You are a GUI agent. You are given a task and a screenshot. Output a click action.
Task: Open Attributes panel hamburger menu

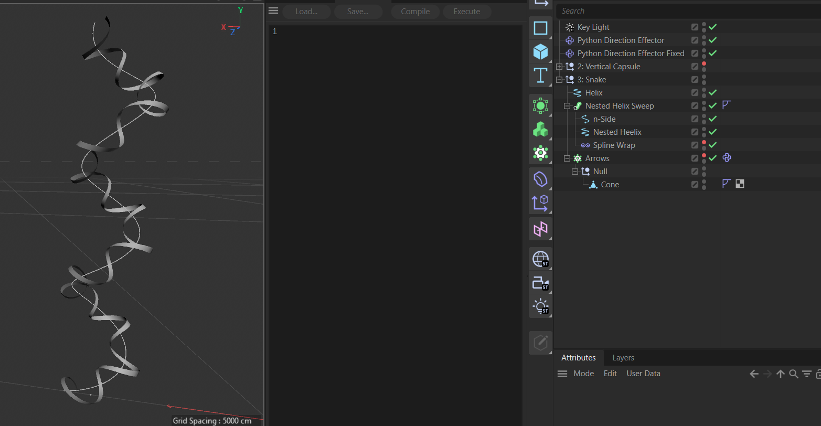(x=562, y=374)
